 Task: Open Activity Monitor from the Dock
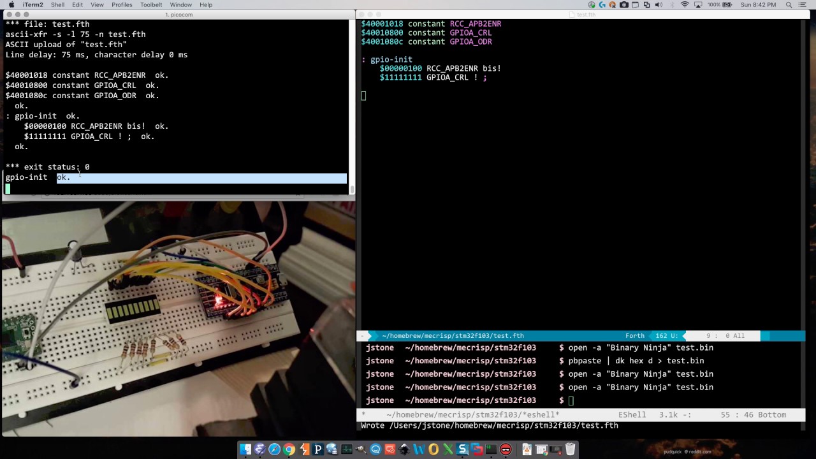pos(346,449)
